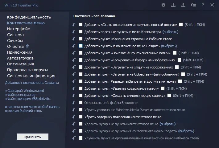
Task: Click (выбрать) for Удалить мусорные пункты контекстного меню
Action: click(x=167, y=124)
